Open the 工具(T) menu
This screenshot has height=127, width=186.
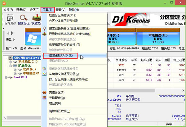point(47,10)
